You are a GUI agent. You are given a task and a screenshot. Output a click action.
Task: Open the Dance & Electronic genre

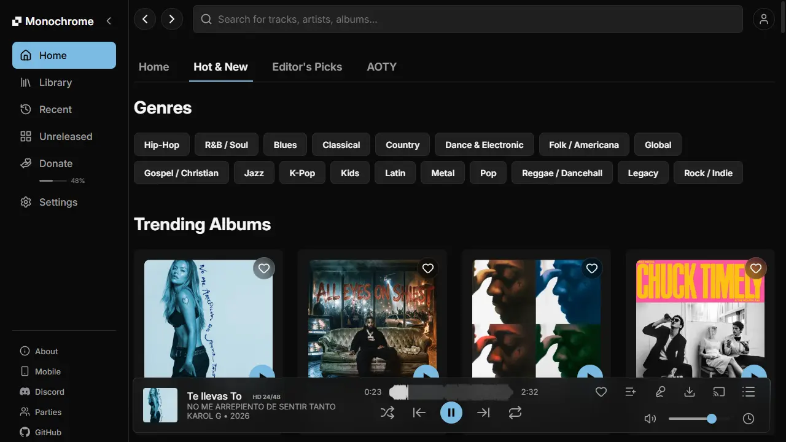click(484, 145)
